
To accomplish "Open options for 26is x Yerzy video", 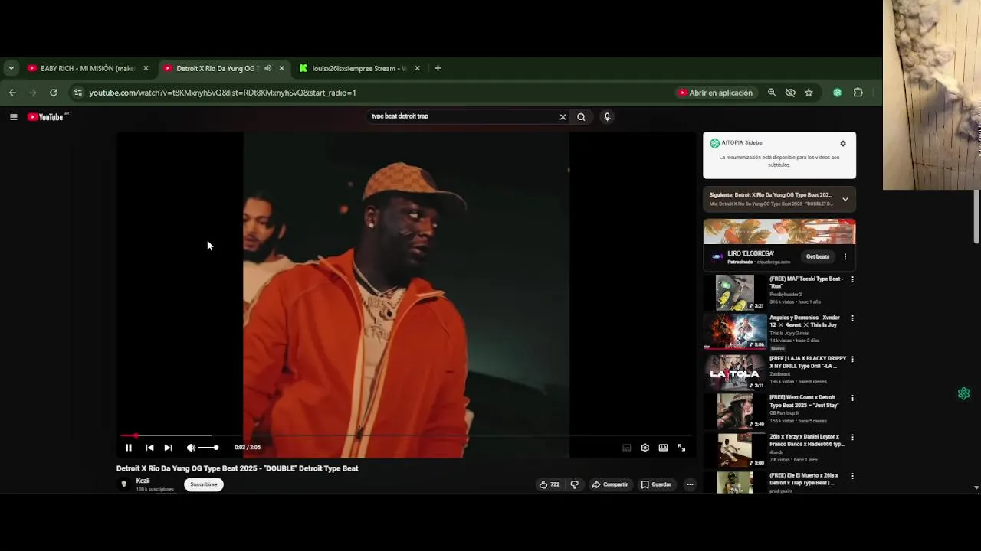I will click(852, 438).
